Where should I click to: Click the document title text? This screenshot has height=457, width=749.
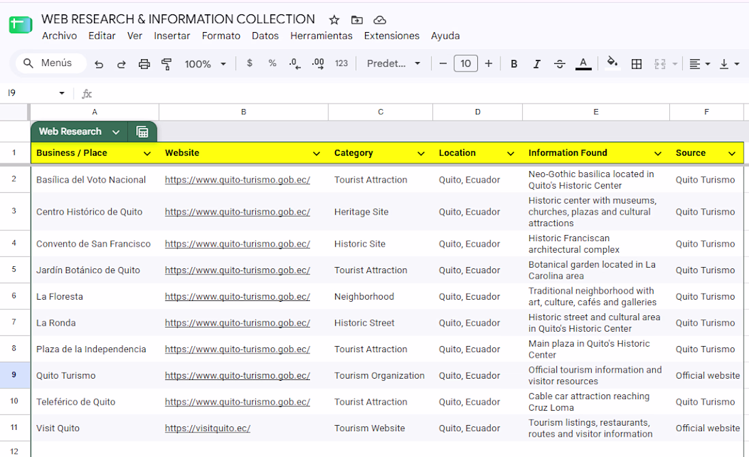(178, 19)
